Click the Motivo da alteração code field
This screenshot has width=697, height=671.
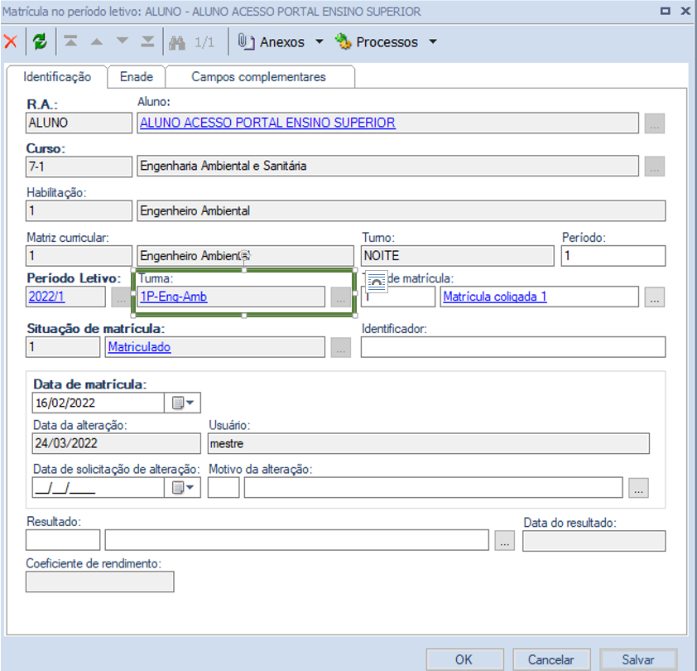[x=224, y=488]
